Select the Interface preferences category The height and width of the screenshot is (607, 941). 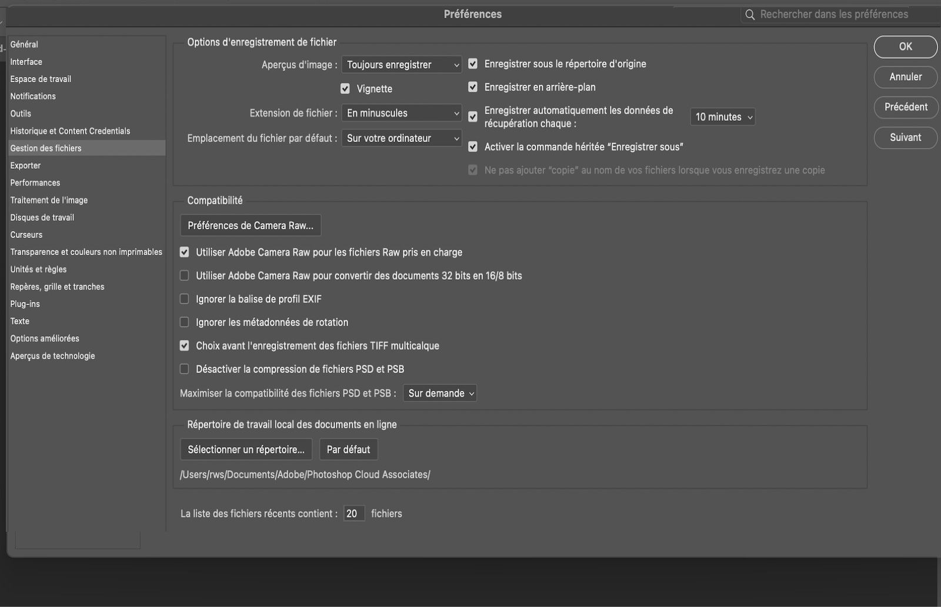coord(26,62)
